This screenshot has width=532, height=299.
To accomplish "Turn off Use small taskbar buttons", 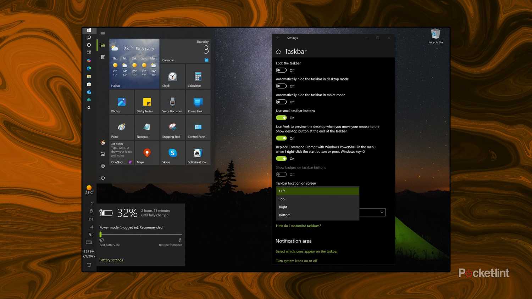I will click(x=281, y=118).
